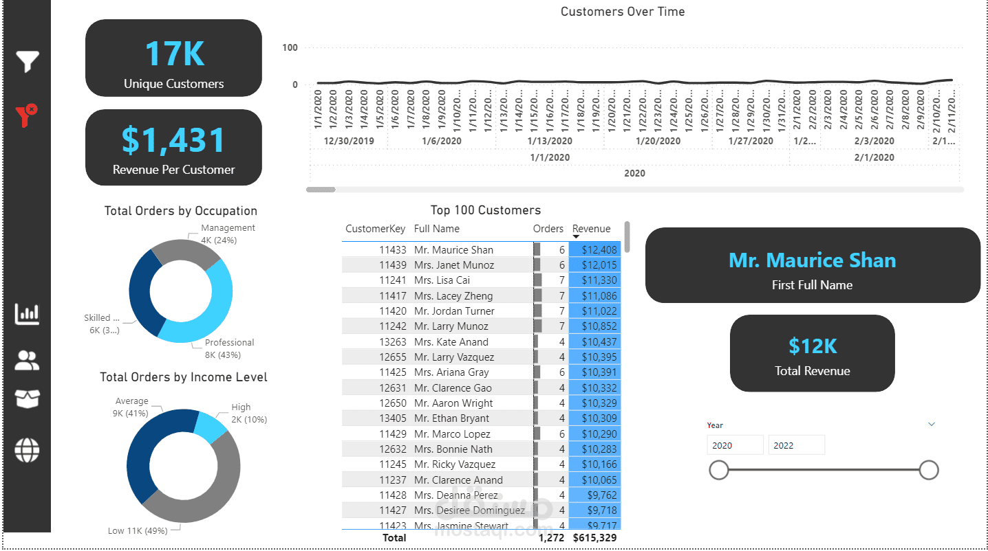
Task: Grab the left handle of Year slider
Action: (x=718, y=470)
